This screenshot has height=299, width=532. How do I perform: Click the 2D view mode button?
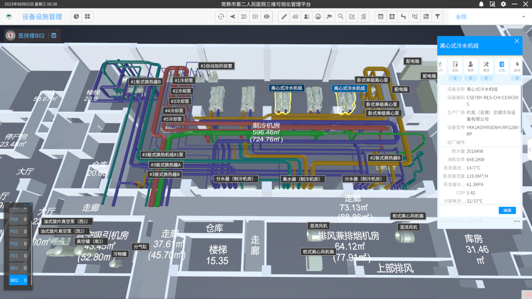(243, 17)
